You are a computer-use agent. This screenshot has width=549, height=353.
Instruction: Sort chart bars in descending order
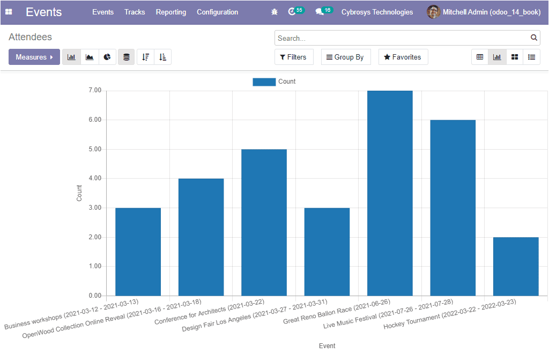pos(145,57)
